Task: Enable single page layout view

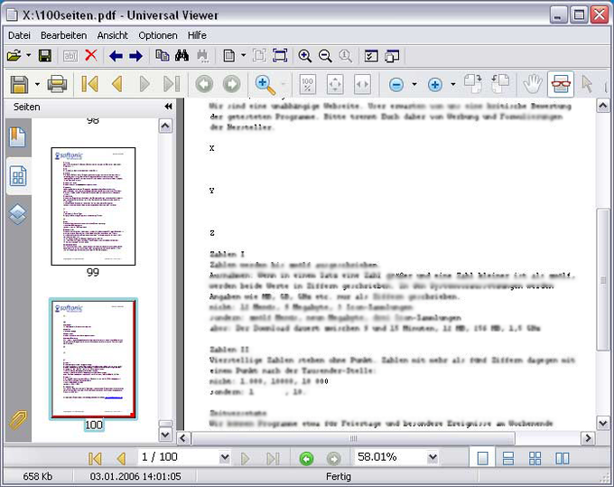Action: [482, 458]
